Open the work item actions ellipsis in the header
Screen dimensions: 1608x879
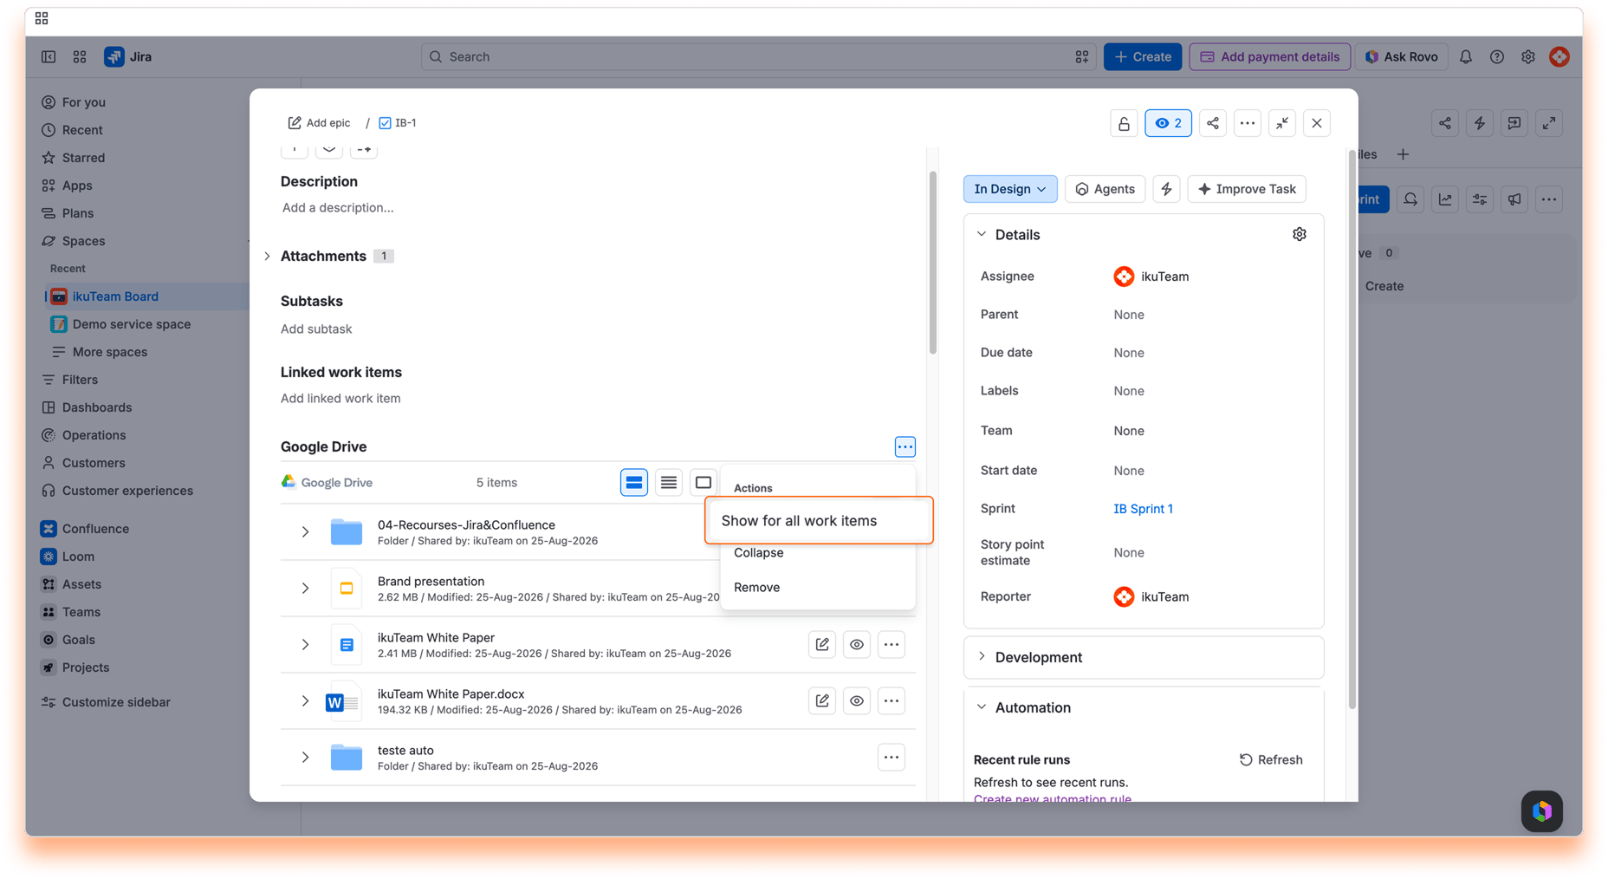point(1248,123)
